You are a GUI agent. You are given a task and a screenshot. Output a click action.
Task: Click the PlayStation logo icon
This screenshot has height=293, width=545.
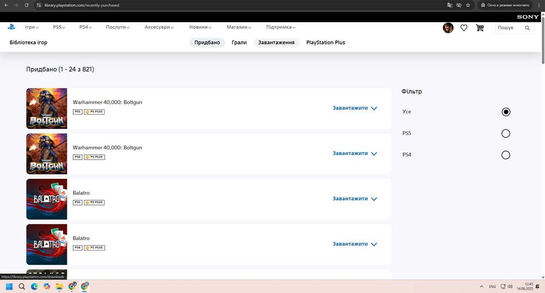point(11,27)
